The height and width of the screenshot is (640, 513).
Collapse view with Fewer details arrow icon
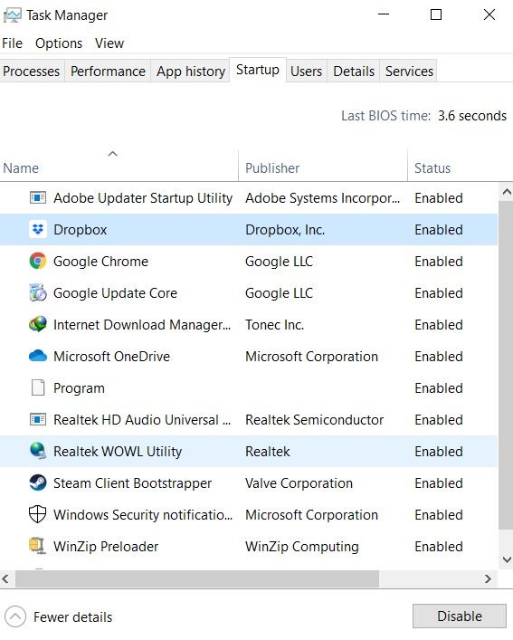[15, 616]
